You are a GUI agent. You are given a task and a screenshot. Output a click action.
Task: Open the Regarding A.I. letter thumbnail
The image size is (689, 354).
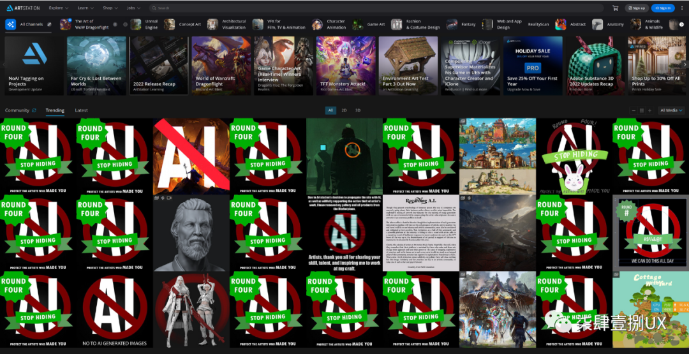point(421,233)
